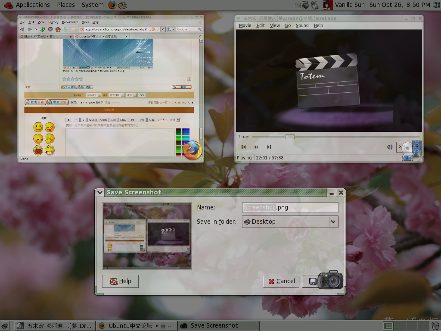Click the URL button in the reply editor
The width and height of the screenshot is (441, 331).
(x=152, y=120)
